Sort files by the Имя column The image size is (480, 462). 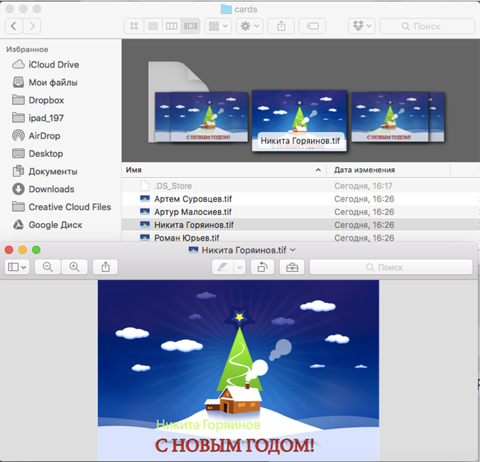(224, 170)
